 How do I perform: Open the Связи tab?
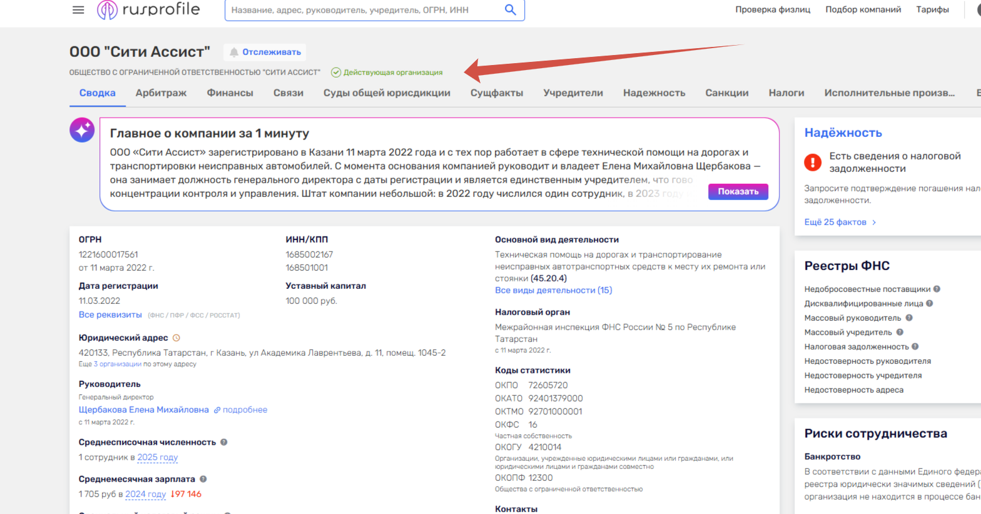click(x=288, y=93)
